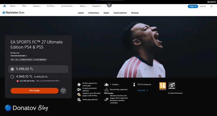
Task: Open the Browse store tab
Action: (135, 13)
